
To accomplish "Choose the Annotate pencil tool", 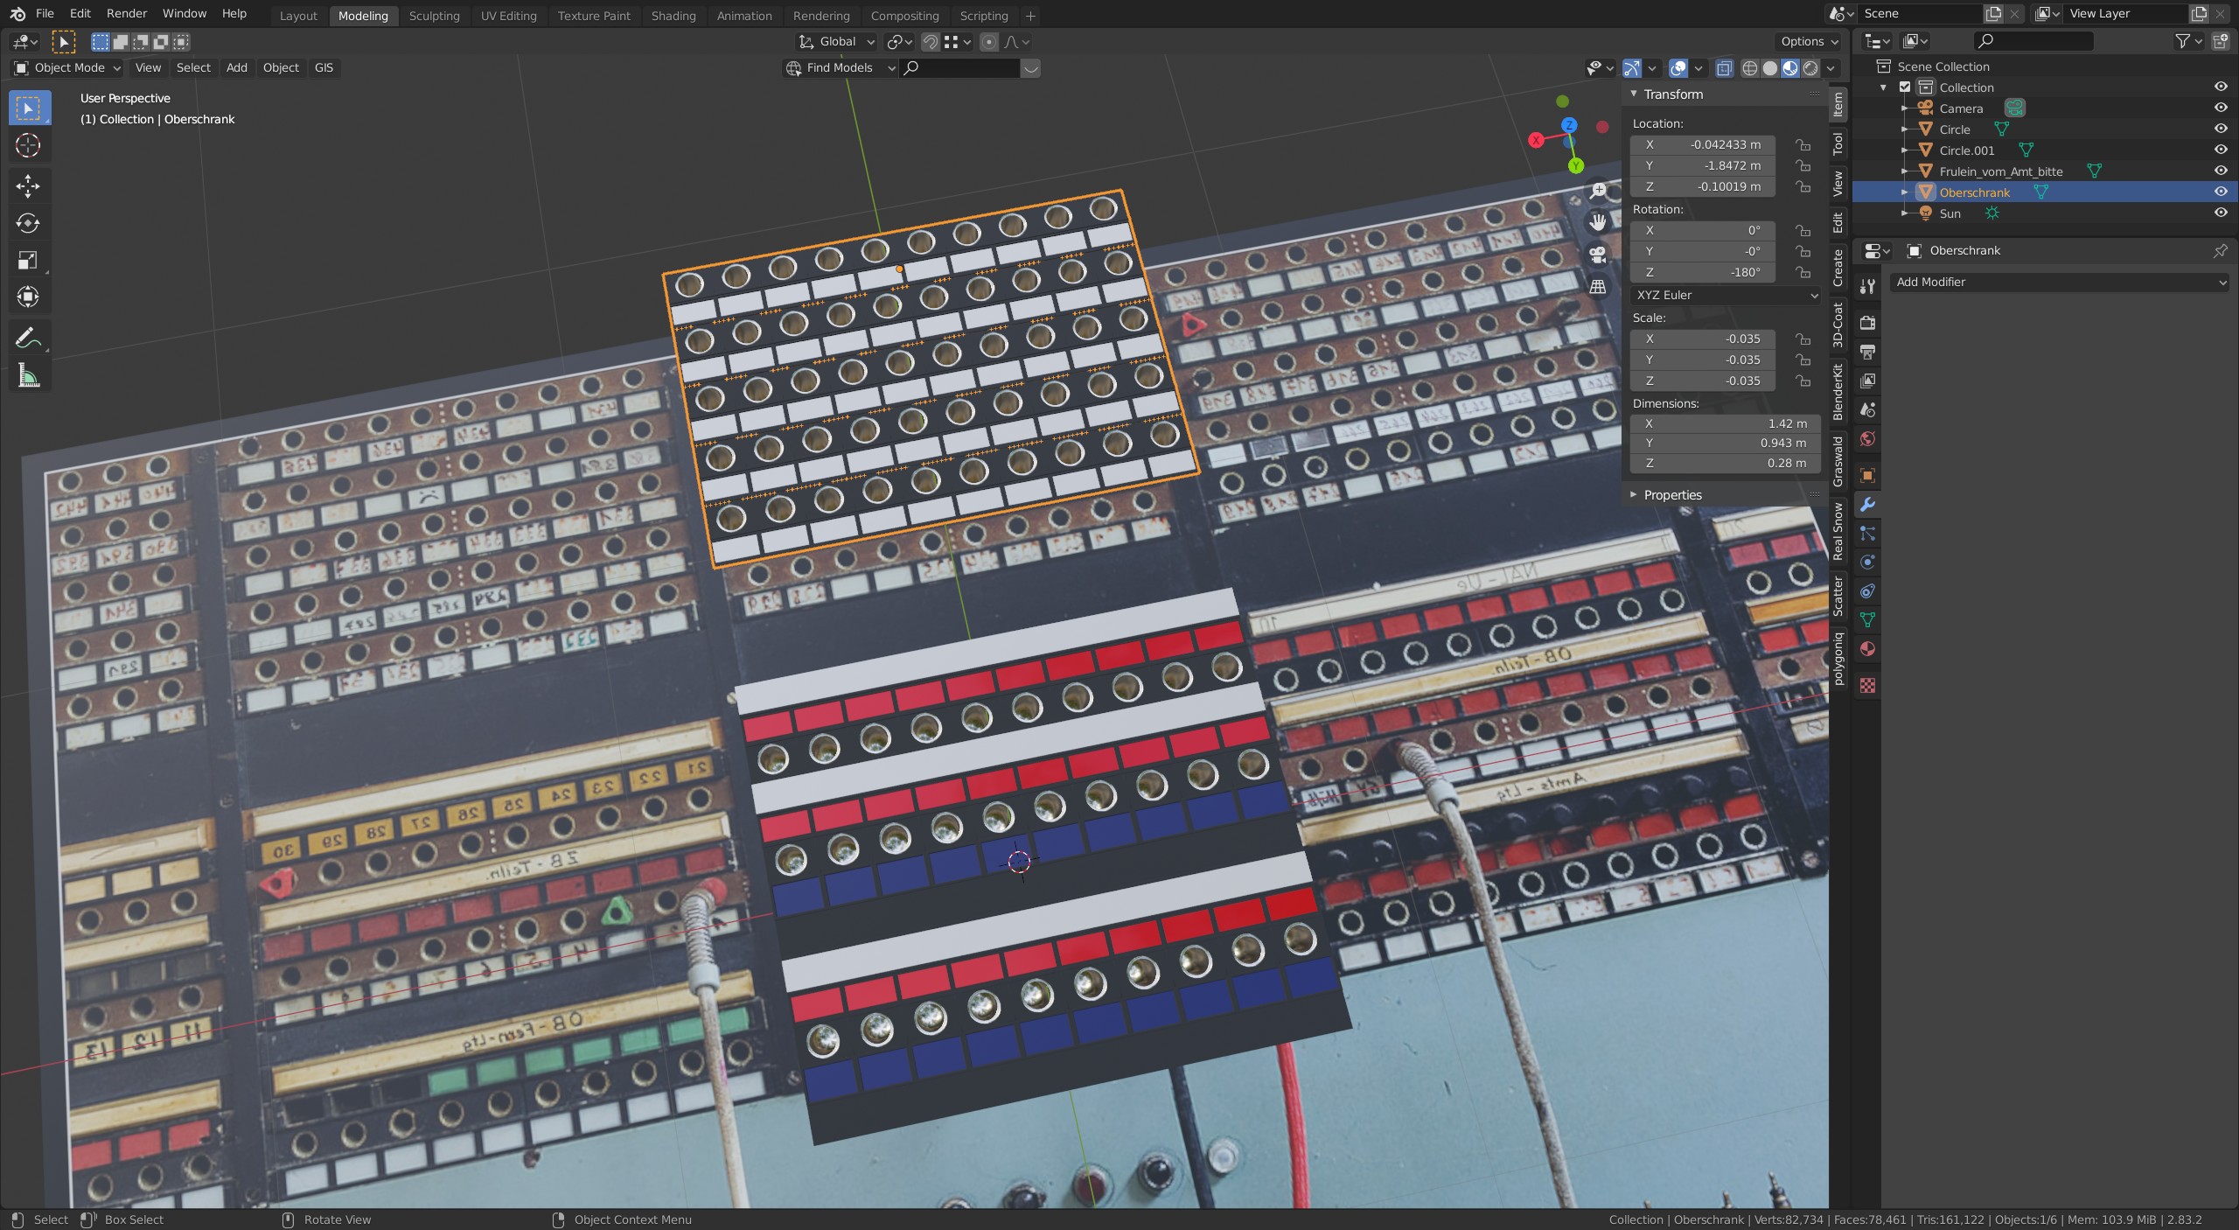I will coord(28,338).
